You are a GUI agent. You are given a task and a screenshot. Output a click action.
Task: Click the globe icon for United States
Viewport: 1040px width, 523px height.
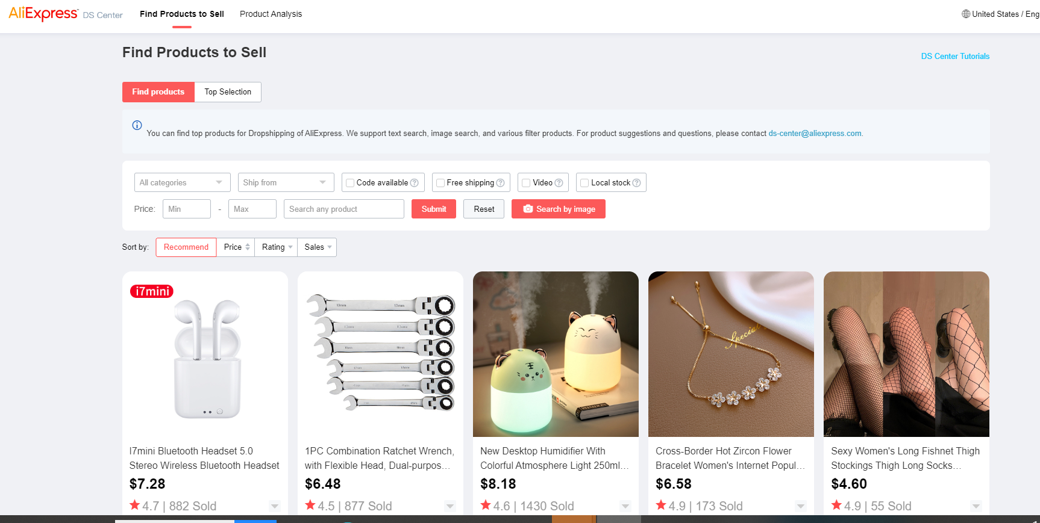click(x=966, y=14)
